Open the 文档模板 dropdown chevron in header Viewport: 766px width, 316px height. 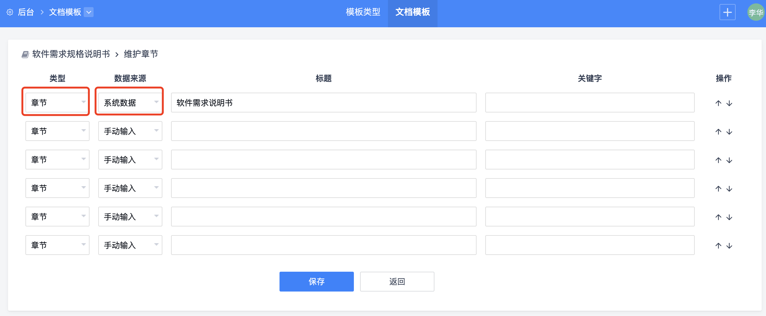89,12
